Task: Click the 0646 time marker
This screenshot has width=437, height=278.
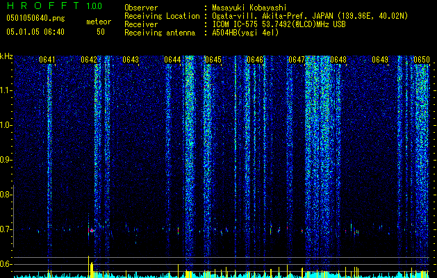Action: pyautogui.click(x=255, y=60)
